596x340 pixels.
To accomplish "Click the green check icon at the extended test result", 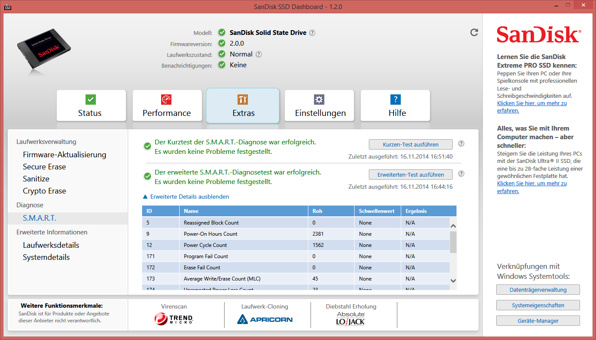I will click(148, 177).
